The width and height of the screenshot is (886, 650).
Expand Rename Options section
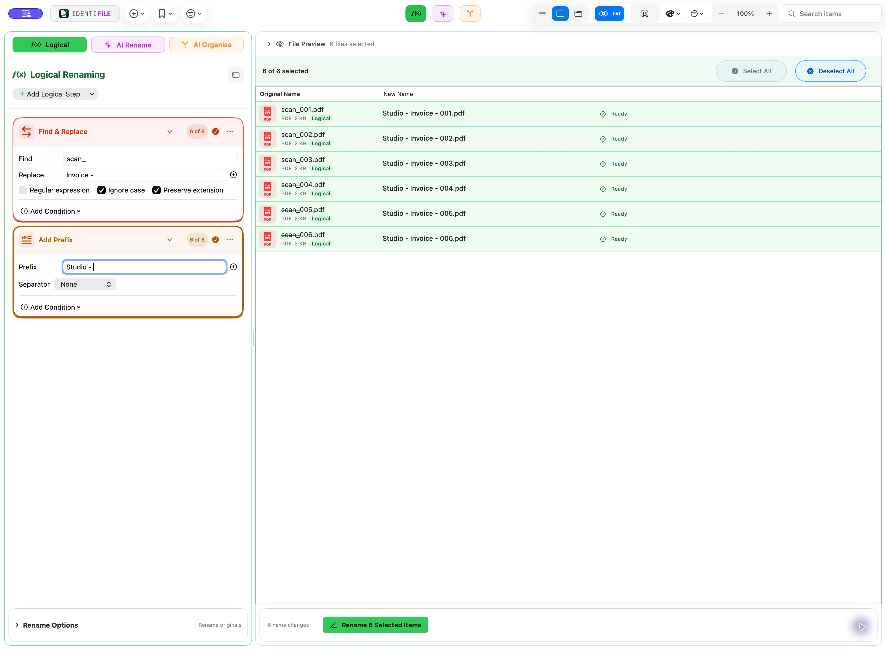17,625
